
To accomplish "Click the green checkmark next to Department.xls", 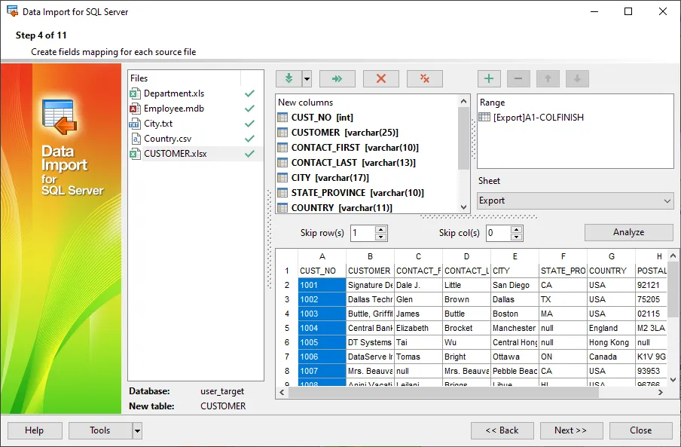I will [249, 93].
